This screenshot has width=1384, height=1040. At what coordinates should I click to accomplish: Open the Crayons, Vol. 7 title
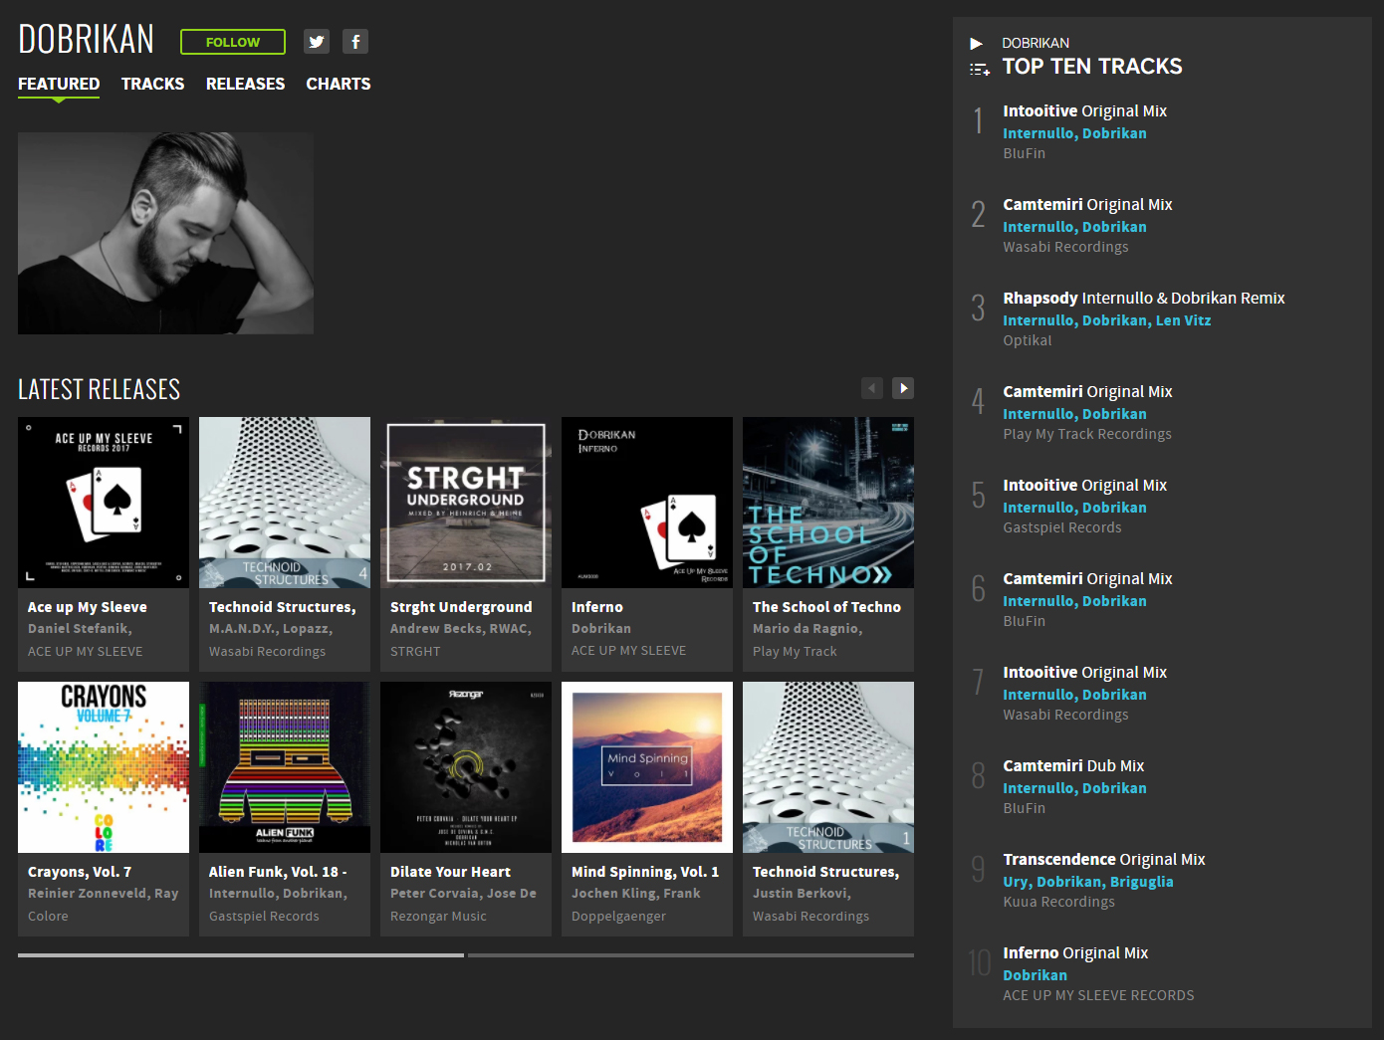coord(80,872)
